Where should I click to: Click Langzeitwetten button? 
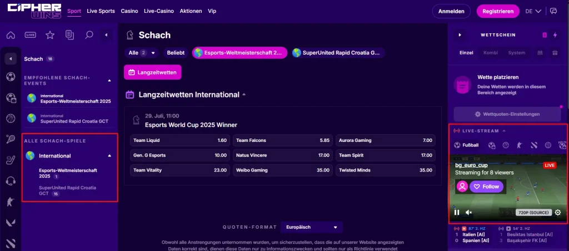point(152,72)
